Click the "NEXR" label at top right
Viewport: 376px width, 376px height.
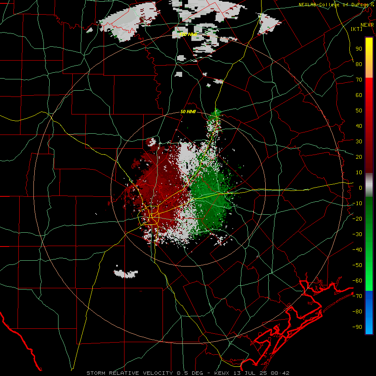(367, 25)
